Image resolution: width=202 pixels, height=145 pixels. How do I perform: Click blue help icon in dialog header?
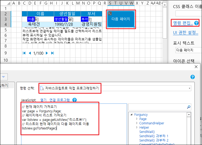point(192,77)
